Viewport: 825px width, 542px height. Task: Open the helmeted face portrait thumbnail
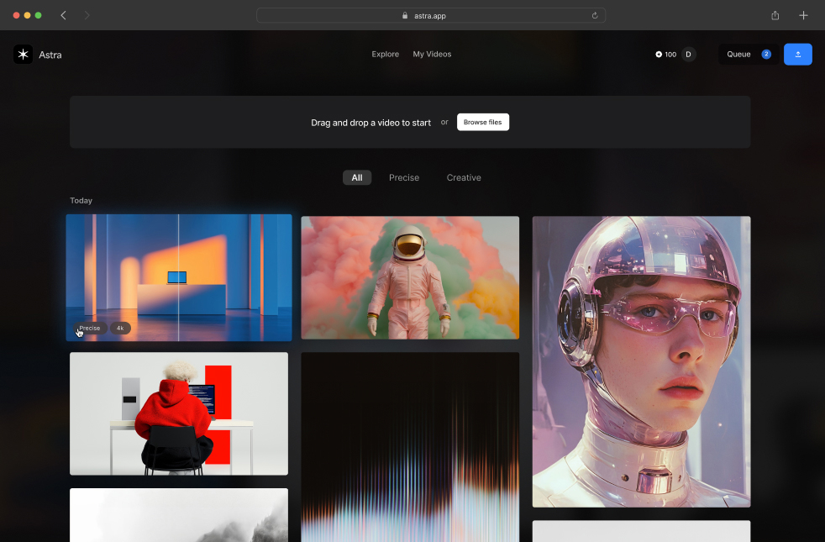click(641, 361)
